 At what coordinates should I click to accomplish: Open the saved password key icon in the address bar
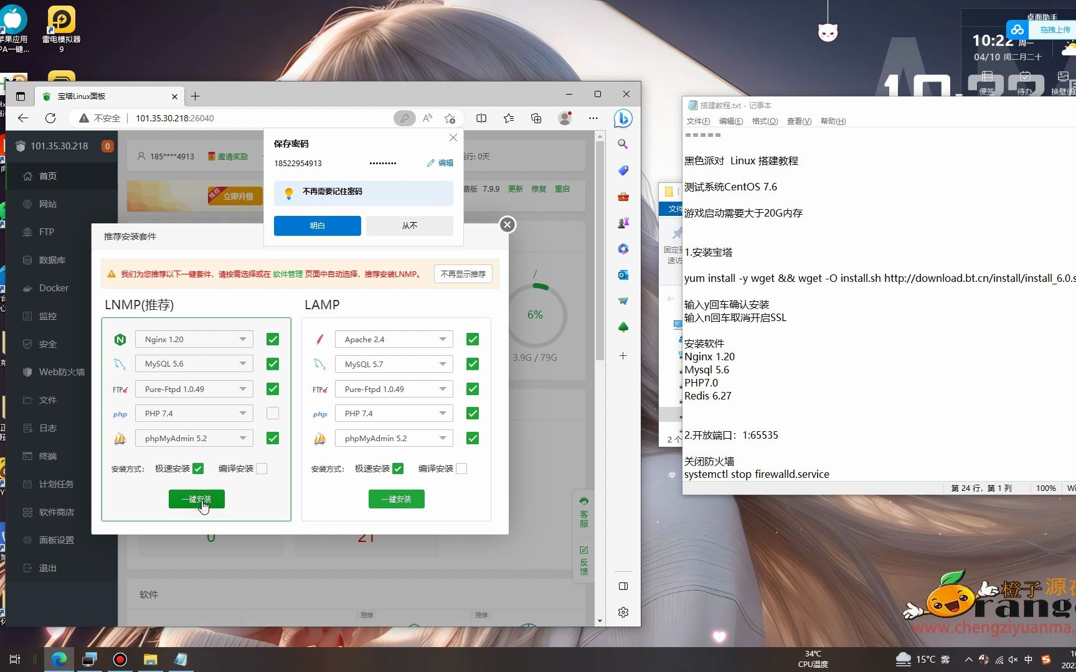405,118
